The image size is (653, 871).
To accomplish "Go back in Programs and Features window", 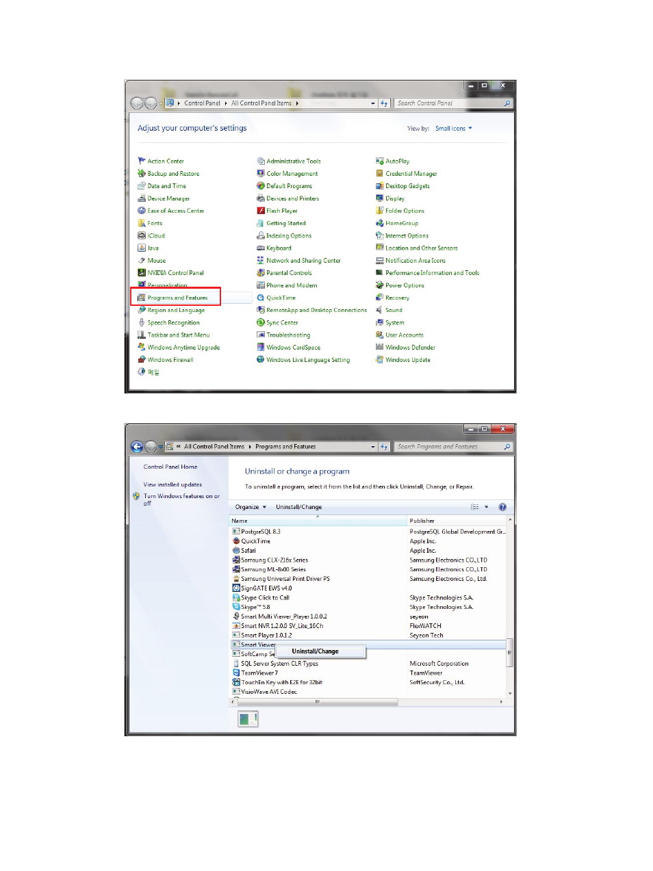I will [137, 447].
